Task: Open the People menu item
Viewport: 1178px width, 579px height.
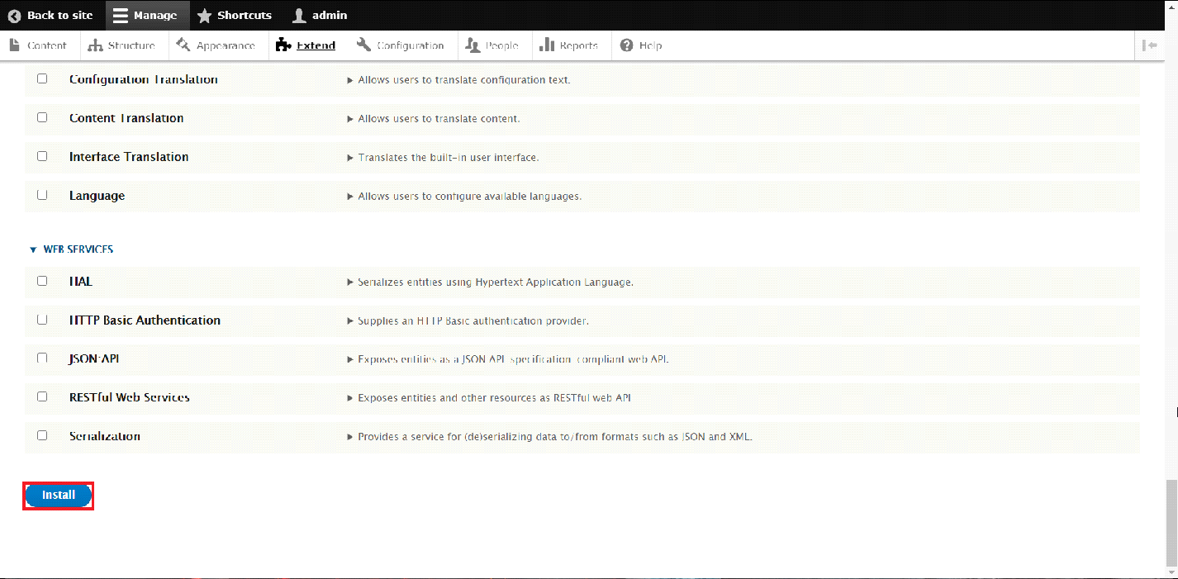Action: pyautogui.click(x=492, y=45)
